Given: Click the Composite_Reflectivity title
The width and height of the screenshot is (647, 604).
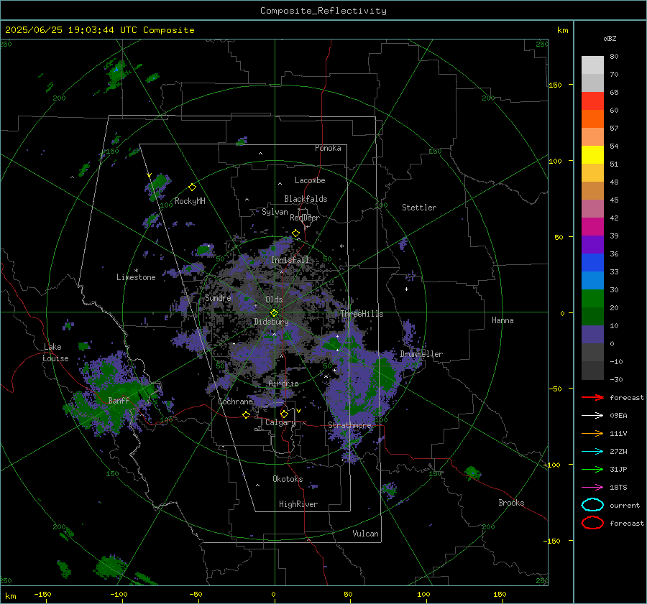Looking at the screenshot, I should 323,11.
